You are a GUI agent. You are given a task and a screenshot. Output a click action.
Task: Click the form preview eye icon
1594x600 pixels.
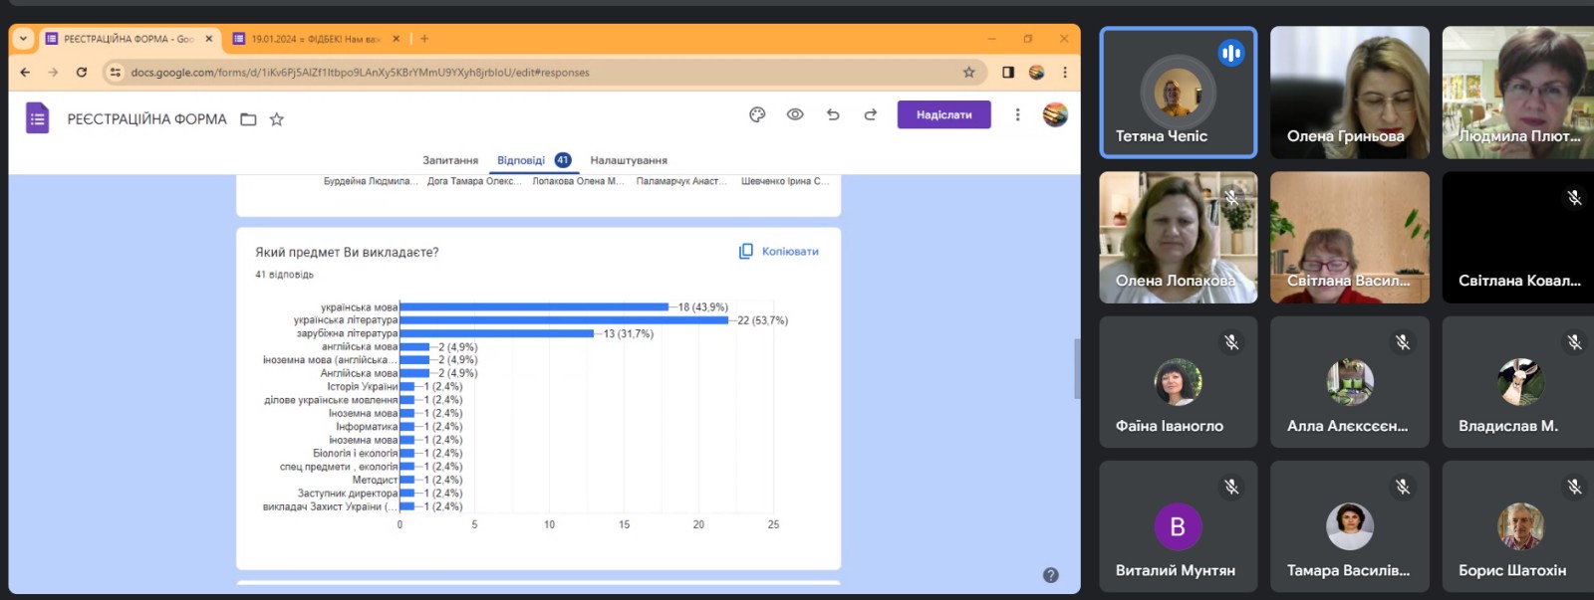point(795,114)
